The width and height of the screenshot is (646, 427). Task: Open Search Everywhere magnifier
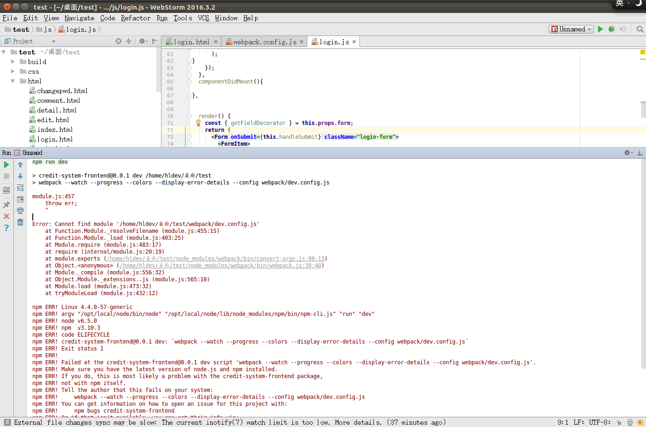coord(640,29)
